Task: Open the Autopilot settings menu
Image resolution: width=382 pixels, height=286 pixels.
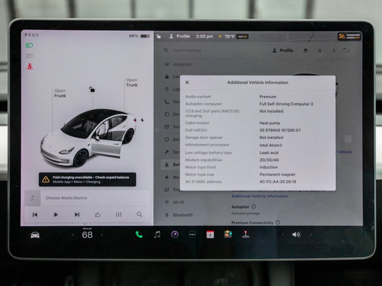Action: (x=178, y=64)
